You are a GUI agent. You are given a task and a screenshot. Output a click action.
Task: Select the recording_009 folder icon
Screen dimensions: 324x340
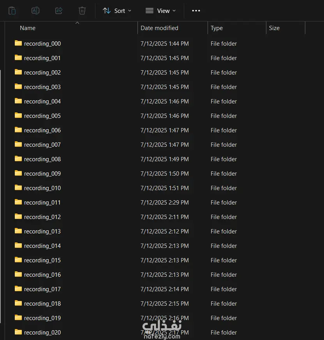coord(18,173)
